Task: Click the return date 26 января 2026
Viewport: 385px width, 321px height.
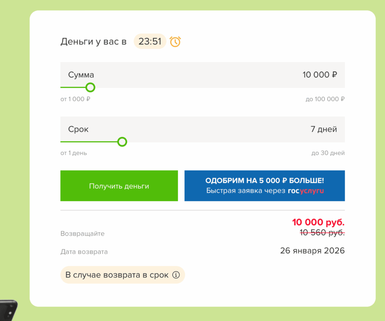Action: coord(312,251)
